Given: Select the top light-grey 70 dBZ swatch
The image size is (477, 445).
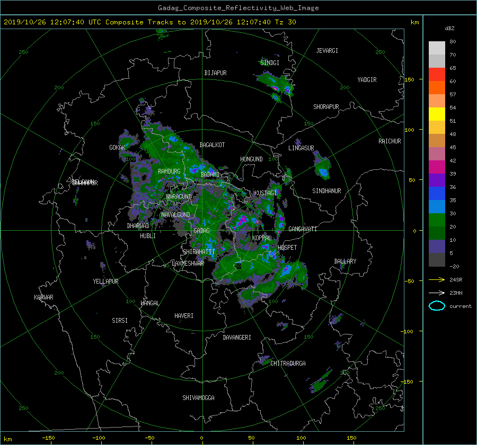Looking at the screenshot, I should [x=437, y=48].
